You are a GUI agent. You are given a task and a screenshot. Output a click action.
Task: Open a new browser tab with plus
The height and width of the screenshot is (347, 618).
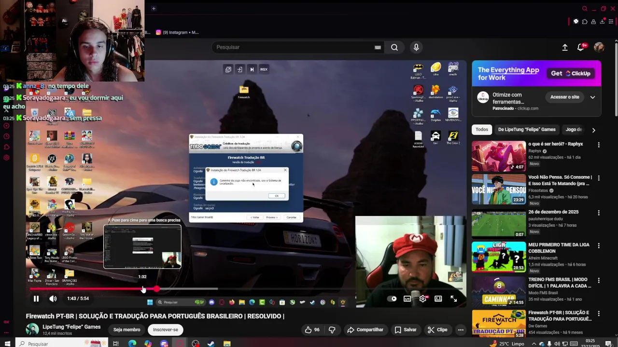154,8
